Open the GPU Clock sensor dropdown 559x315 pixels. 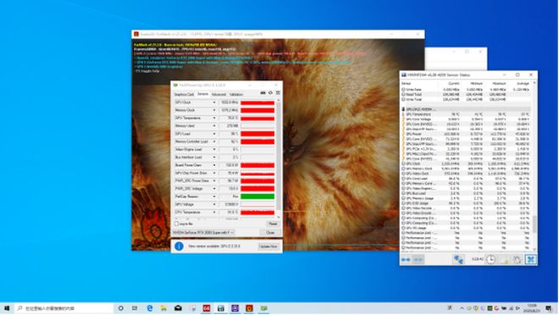pyautogui.click(x=214, y=102)
